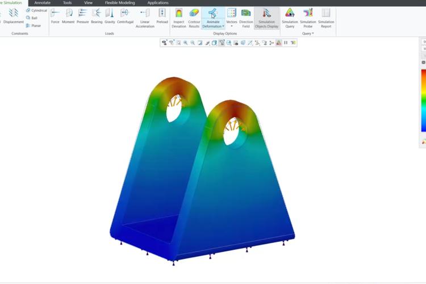Image resolution: width=426 pixels, height=284 pixels.
Task: Toggle Contour Results display
Action: coord(194,16)
